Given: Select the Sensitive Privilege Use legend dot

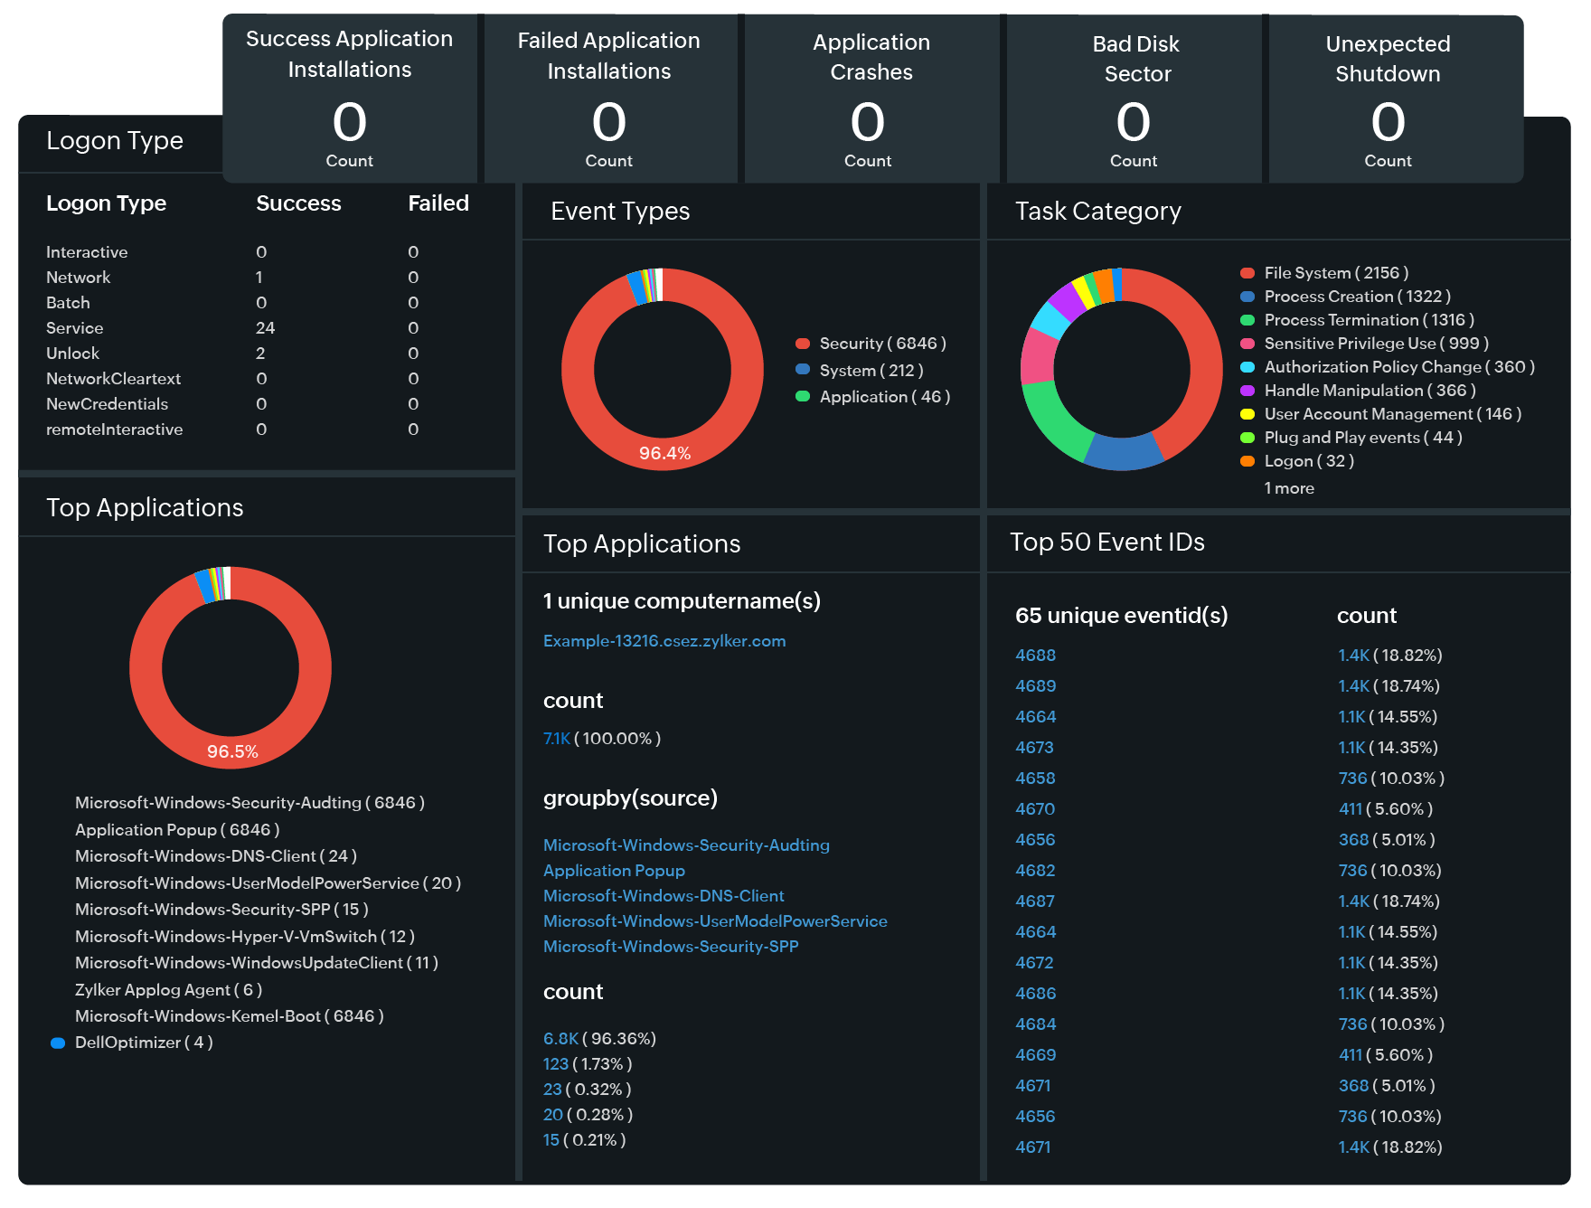Looking at the screenshot, I should [x=1247, y=343].
